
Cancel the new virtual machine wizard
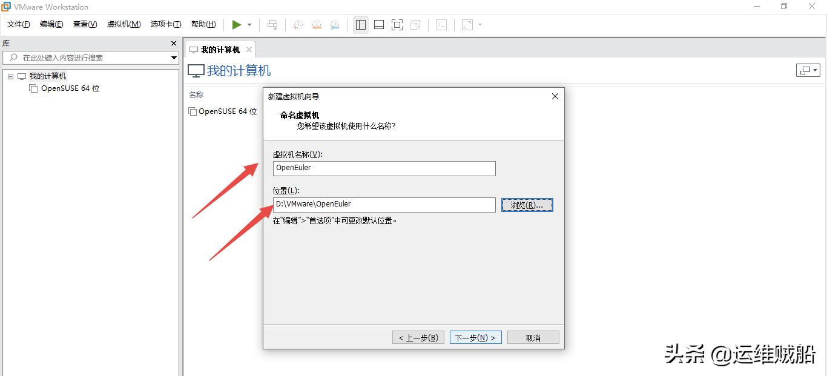pyautogui.click(x=532, y=337)
